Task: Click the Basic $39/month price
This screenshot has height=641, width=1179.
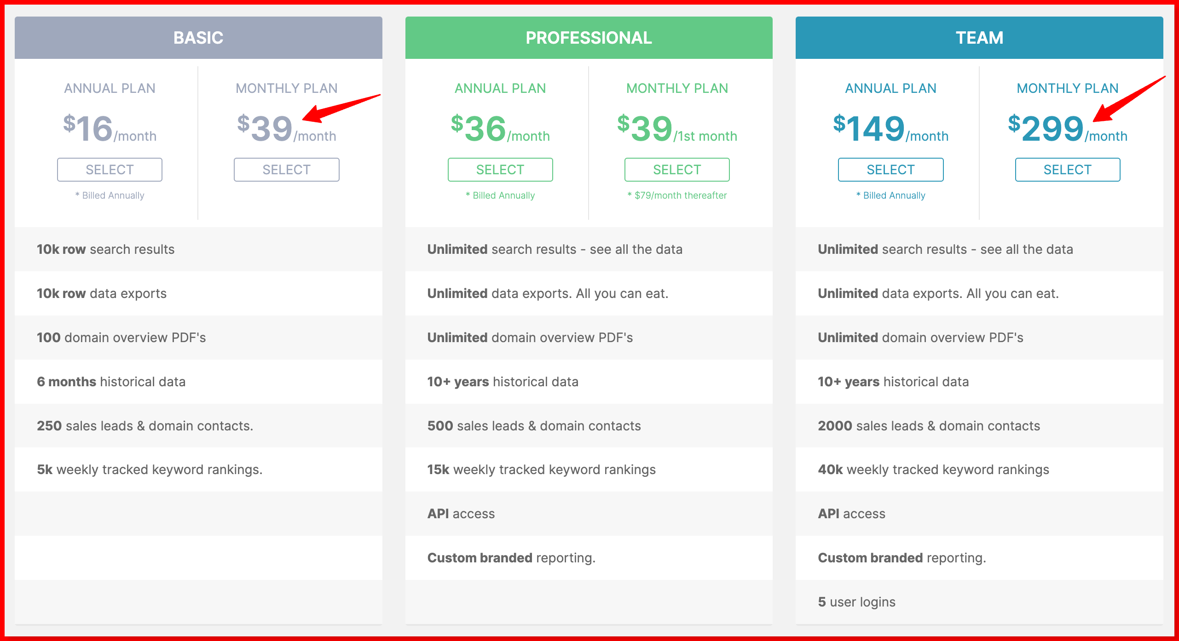Action: [286, 128]
